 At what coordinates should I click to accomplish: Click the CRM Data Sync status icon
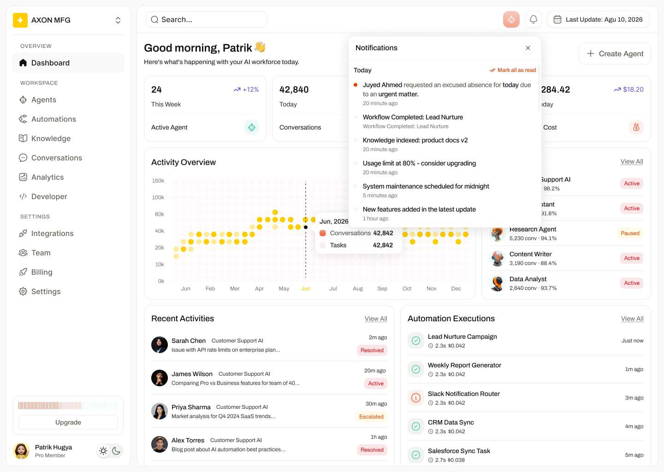(416, 426)
